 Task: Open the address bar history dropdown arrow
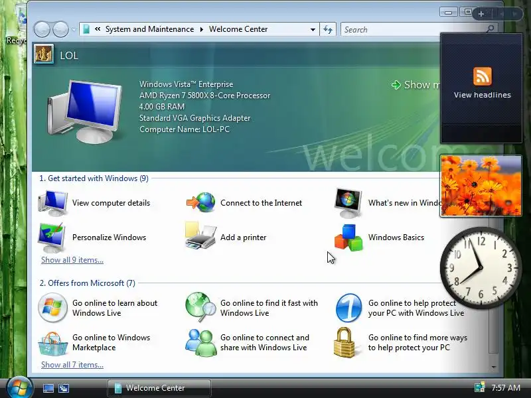(x=313, y=30)
